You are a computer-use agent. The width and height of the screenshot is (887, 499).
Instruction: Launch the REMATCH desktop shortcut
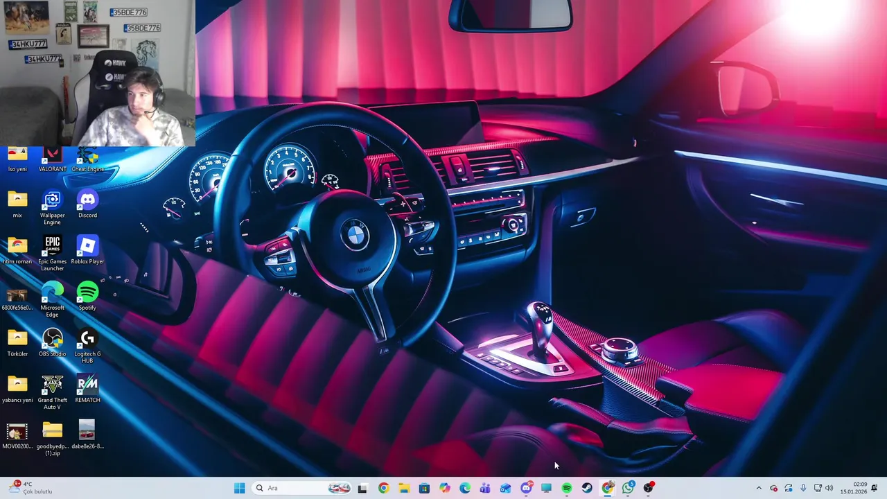(x=87, y=389)
